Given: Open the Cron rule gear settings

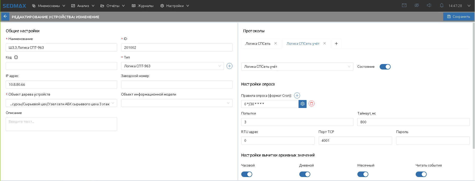Looking at the screenshot, I should 302,104.
